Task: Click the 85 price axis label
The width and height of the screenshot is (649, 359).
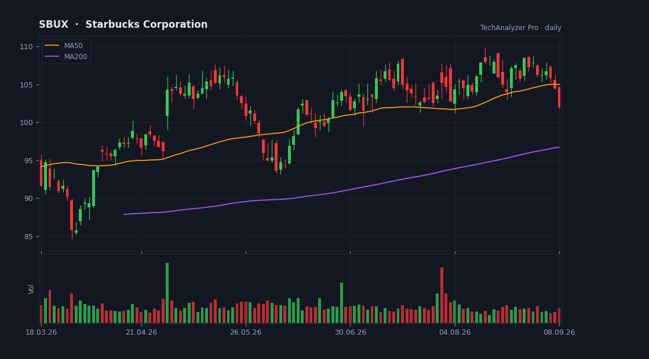Action: tap(28, 237)
